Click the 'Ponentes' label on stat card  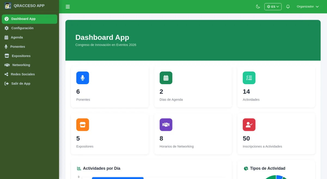tap(83, 100)
